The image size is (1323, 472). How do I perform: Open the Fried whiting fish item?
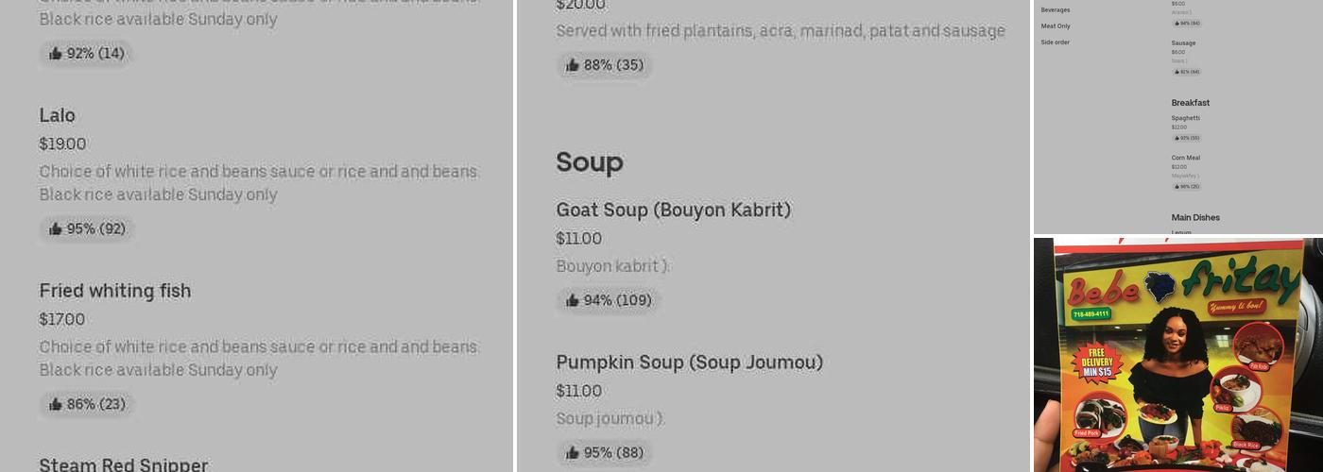pos(115,291)
